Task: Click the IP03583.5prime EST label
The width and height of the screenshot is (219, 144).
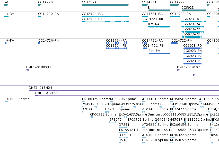Action: coord(17,99)
